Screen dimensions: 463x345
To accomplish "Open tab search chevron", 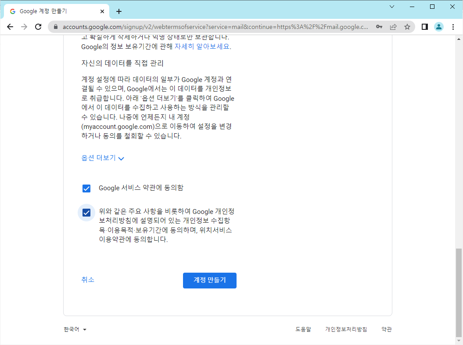I will (392, 7).
